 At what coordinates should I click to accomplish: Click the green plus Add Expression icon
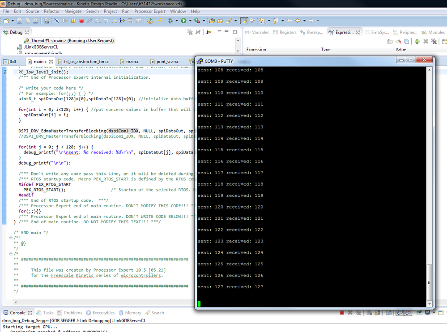click(417, 42)
